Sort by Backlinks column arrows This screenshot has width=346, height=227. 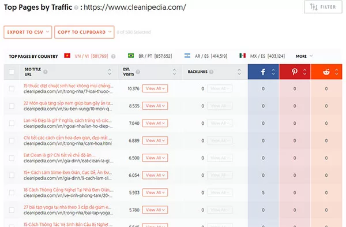[x=239, y=72]
